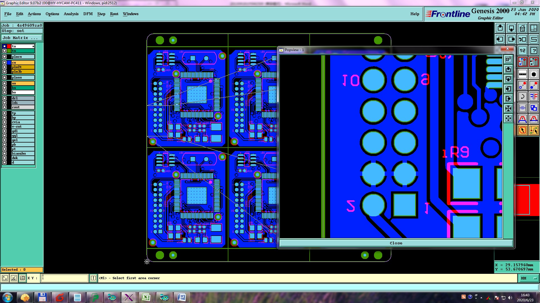Click the X Y coordinate input field

(x=65, y=278)
